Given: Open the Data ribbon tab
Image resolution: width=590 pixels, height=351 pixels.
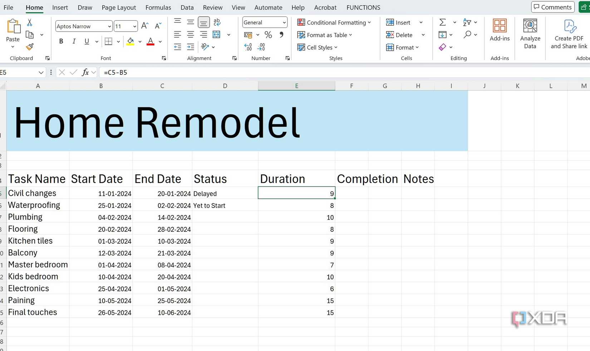Looking at the screenshot, I should click(187, 7).
